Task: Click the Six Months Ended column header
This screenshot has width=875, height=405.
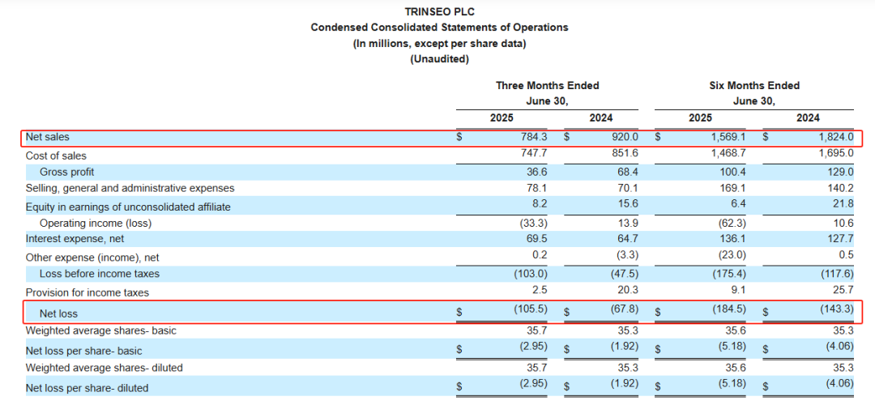Action: (x=754, y=85)
